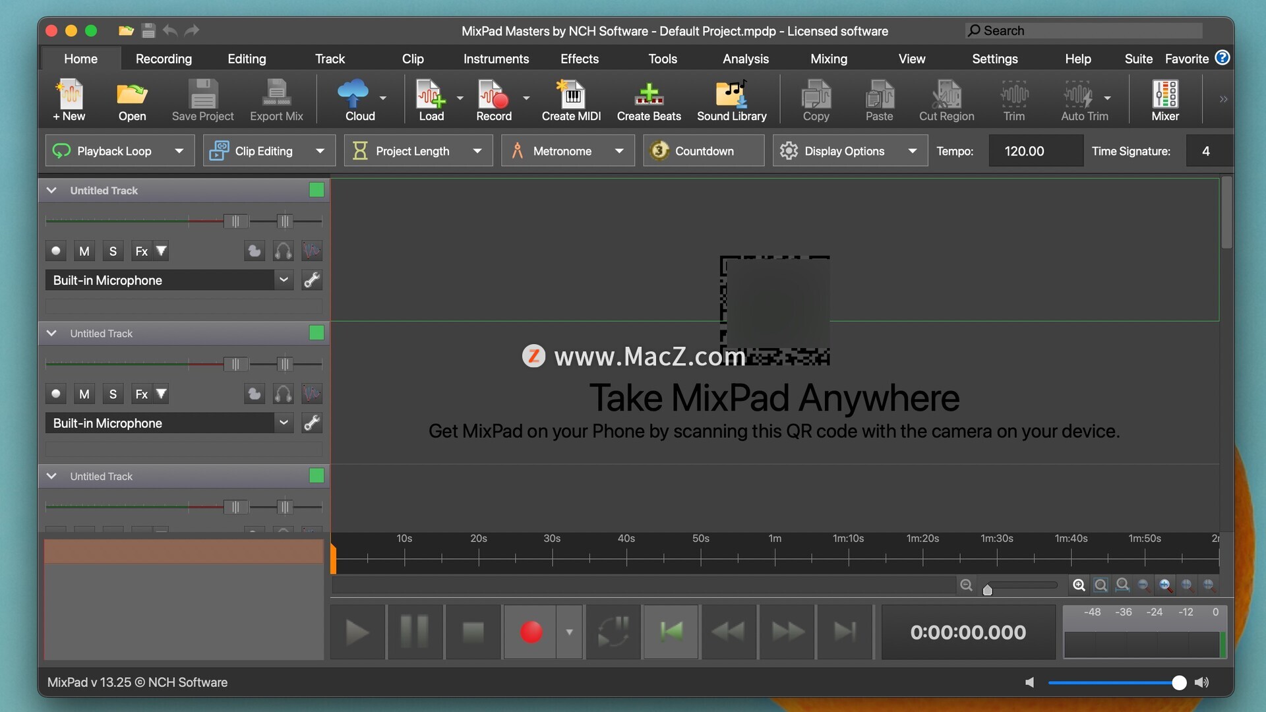Click the Create Beats icon
The width and height of the screenshot is (1266, 712).
tap(648, 100)
